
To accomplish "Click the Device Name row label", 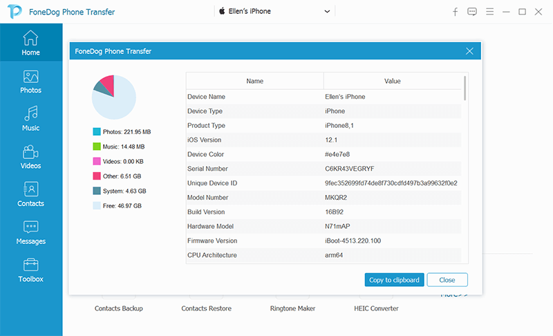I will point(206,97).
